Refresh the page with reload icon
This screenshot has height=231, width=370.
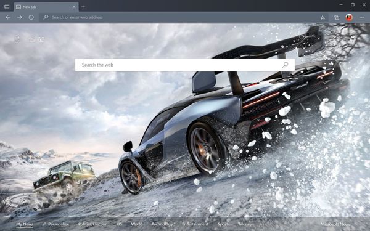click(x=31, y=17)
